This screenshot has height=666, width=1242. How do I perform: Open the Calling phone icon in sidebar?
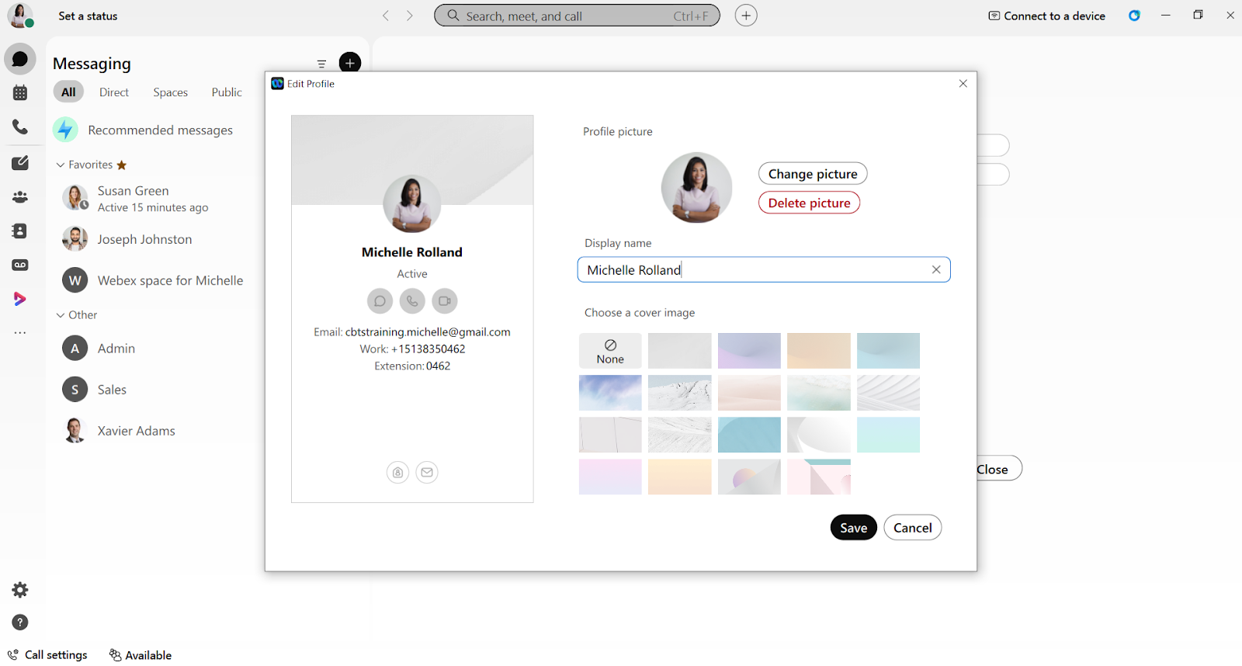pyautogui.click(x=20, y=127)
